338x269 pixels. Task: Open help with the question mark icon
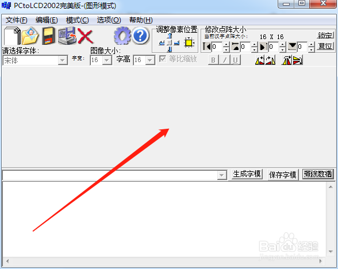pyautogui.click(x=140, y=36)
